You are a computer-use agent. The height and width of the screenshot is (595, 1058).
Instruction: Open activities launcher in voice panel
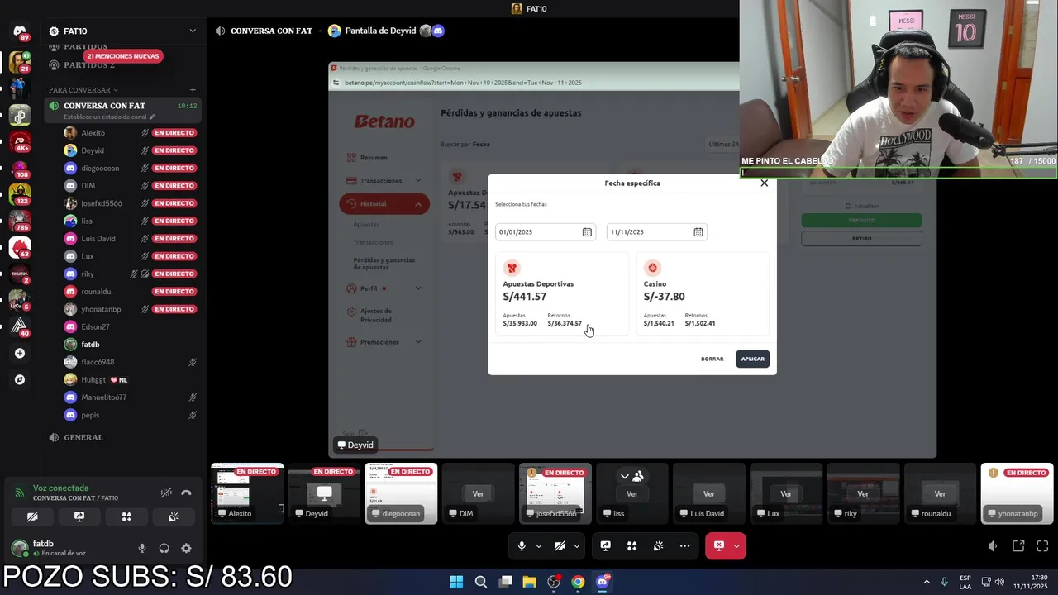[x=126, y=516]
